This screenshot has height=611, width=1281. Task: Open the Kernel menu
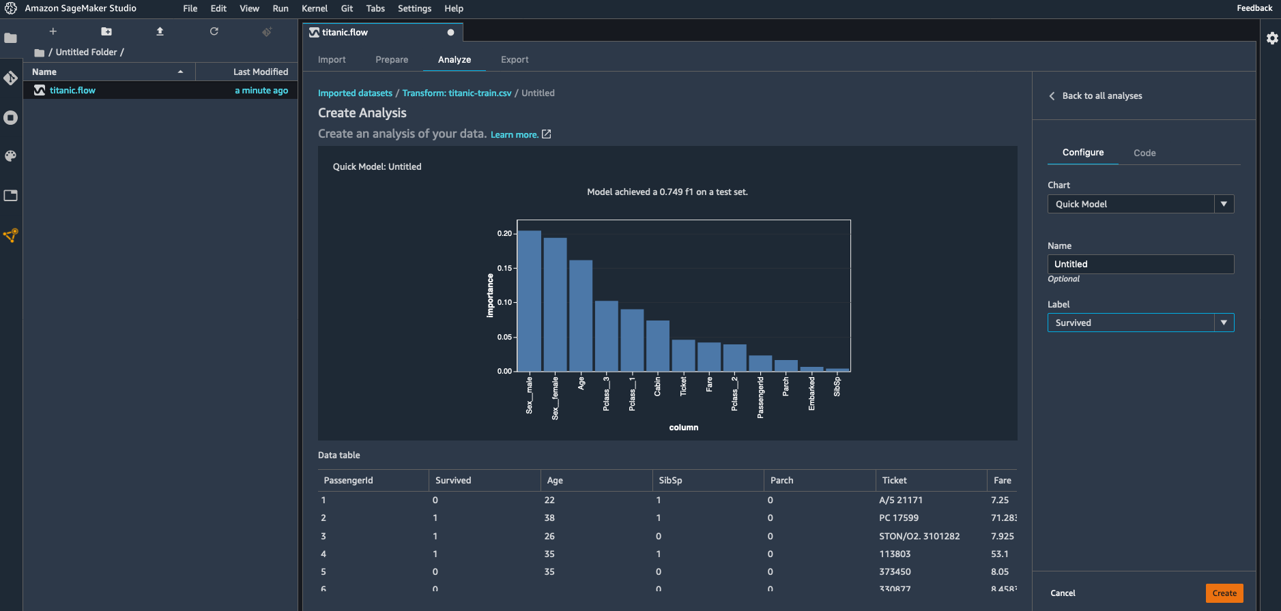(x=315, y=8)
